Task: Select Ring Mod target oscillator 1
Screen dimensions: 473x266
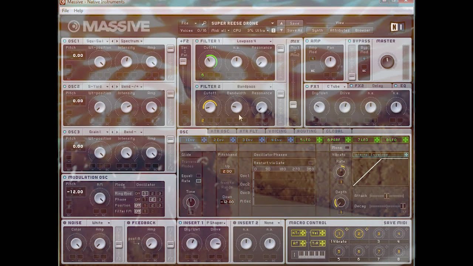Action: (x=145, y=194)
